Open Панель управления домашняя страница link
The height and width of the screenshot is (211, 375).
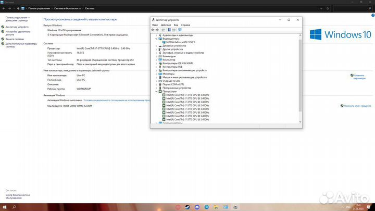pos(18,19)
